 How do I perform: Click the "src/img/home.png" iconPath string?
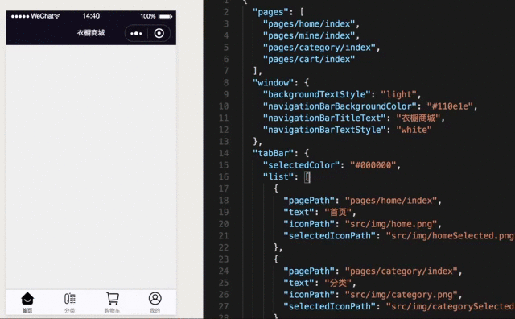coord(391,224)
